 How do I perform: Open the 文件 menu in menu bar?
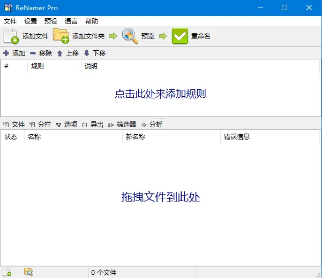pos(10,21)
